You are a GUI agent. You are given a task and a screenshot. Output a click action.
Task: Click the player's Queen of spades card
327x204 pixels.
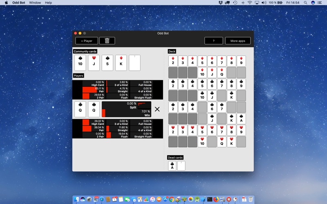94,109
